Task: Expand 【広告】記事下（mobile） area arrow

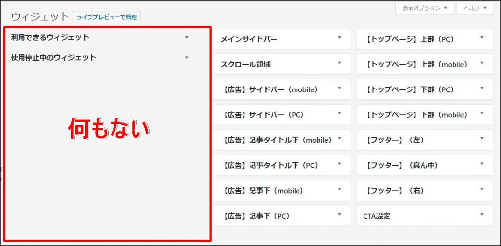Action: tap(340, 189)
